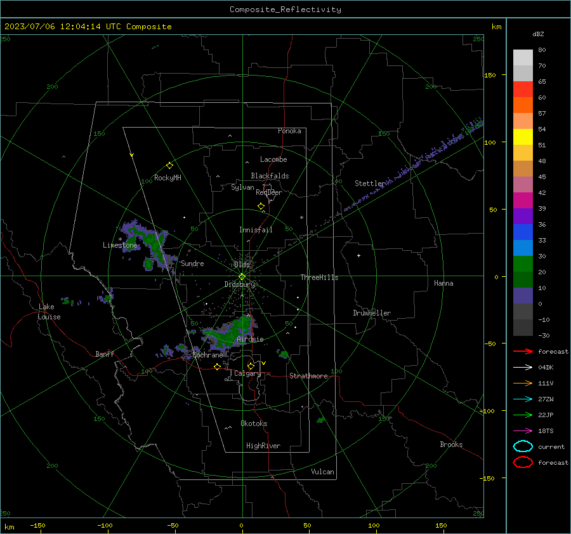Viewport: 571px width, 534px height.
Task: Click the Olds town label
Action: point(242,265)
